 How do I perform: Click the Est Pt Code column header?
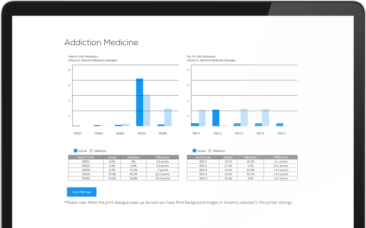(x=203, y=157)
